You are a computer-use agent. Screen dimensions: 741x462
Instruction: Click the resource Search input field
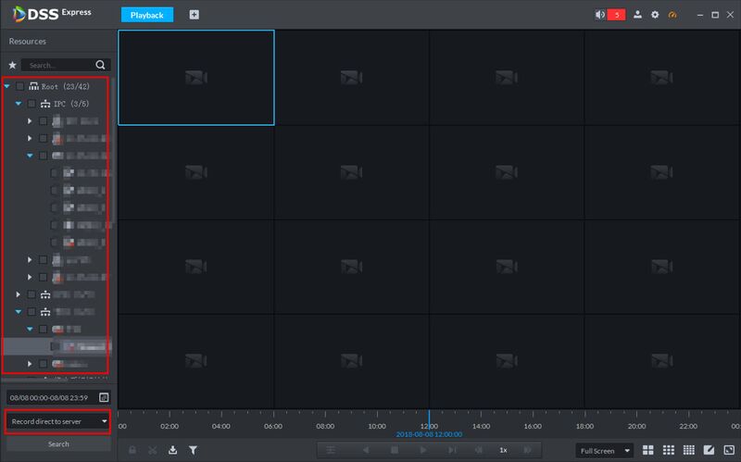59,65
